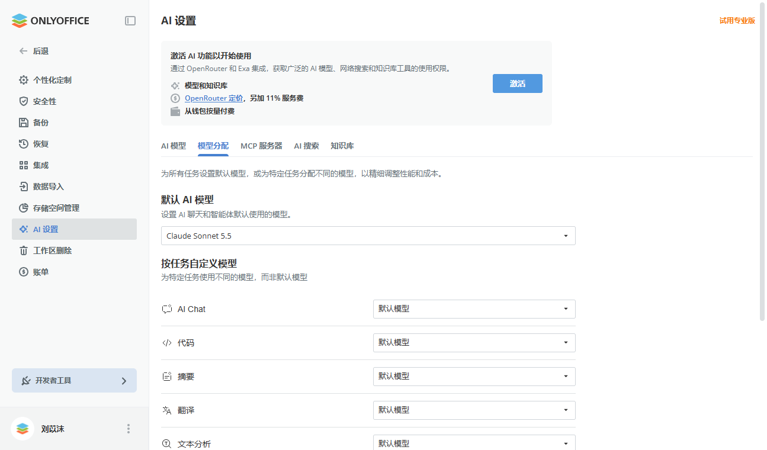
Task: Select the 模型分配 tab
Action: [x=213, y=146]
